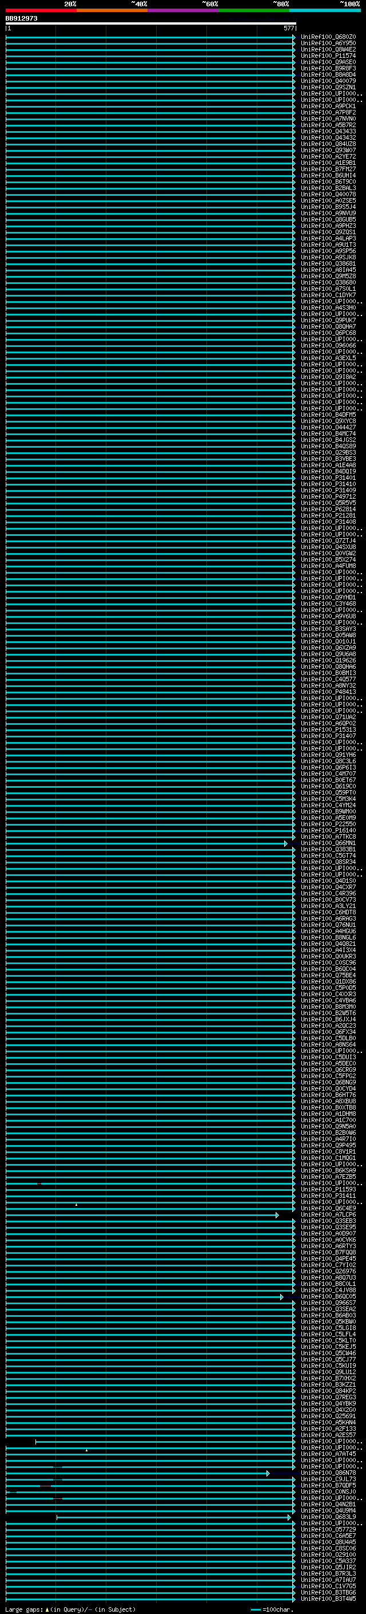Select hit label UniRef100_A4HGU6
The image size is (366, 1614).
pos(328,932)
